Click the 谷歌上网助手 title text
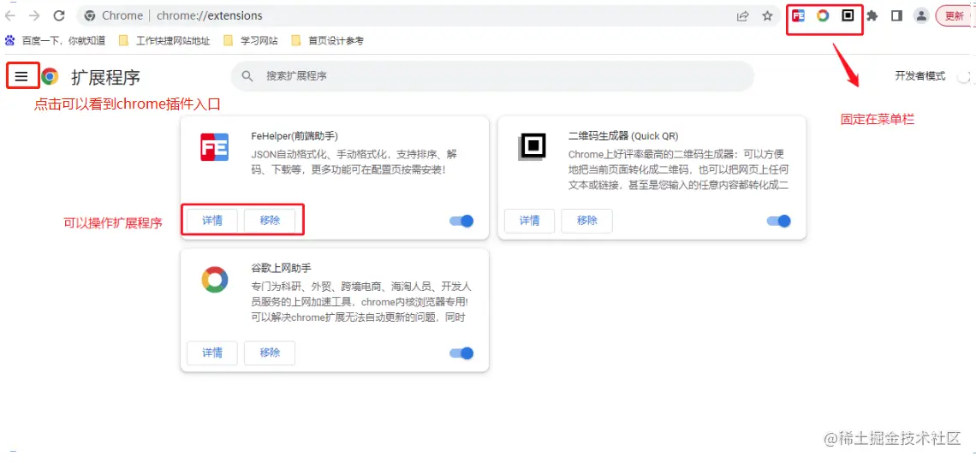 coord(281,268)
